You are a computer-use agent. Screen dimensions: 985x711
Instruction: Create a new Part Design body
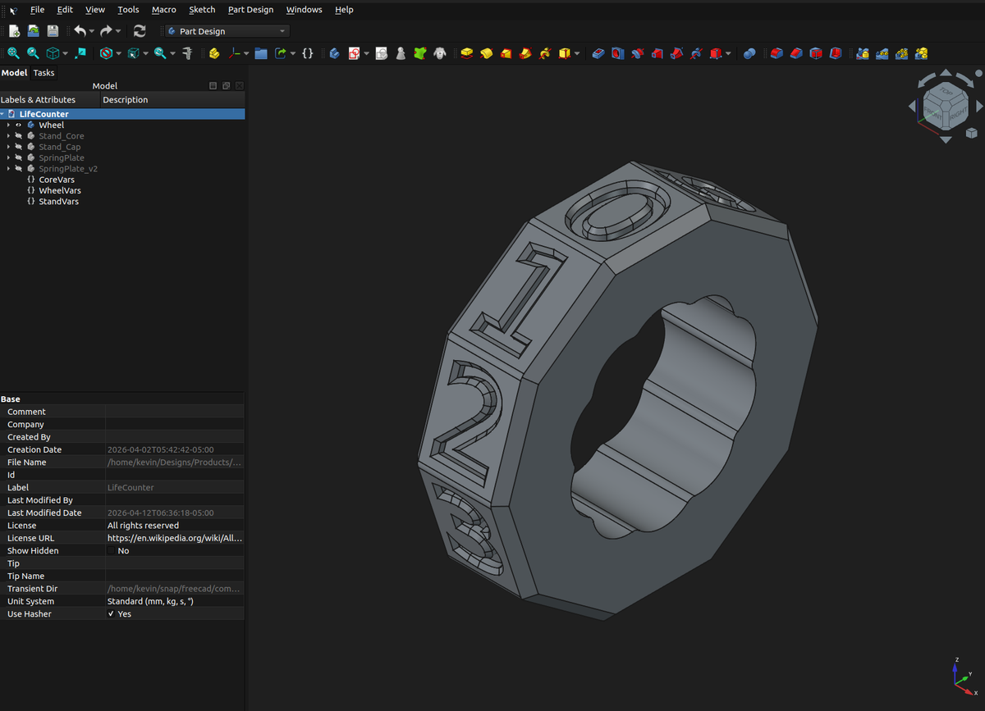click(x=335, y=53)
